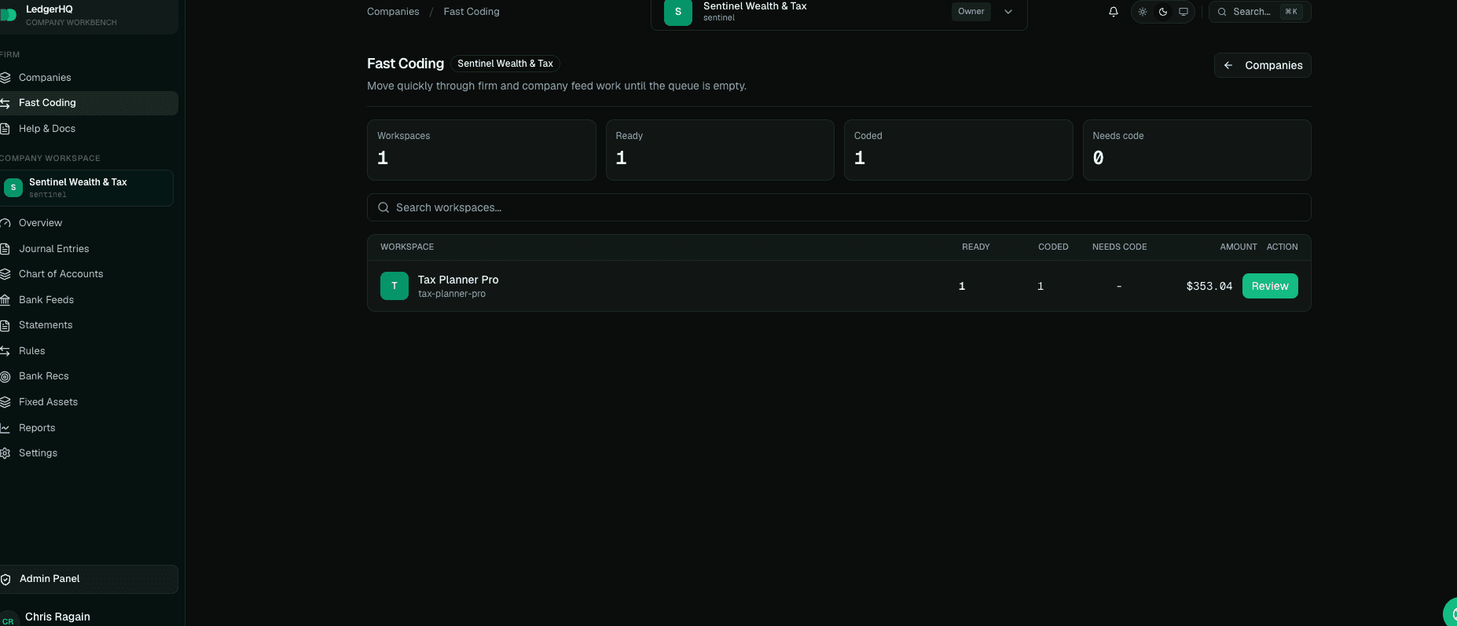Image resolution: width=1457 pixels, height=626 pixels.
Task: Review the Tax Planner Pro workspace
Action: (x=1270, y=286)
